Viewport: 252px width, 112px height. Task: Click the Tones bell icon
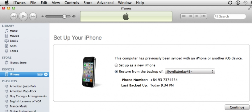pos(6,51)
